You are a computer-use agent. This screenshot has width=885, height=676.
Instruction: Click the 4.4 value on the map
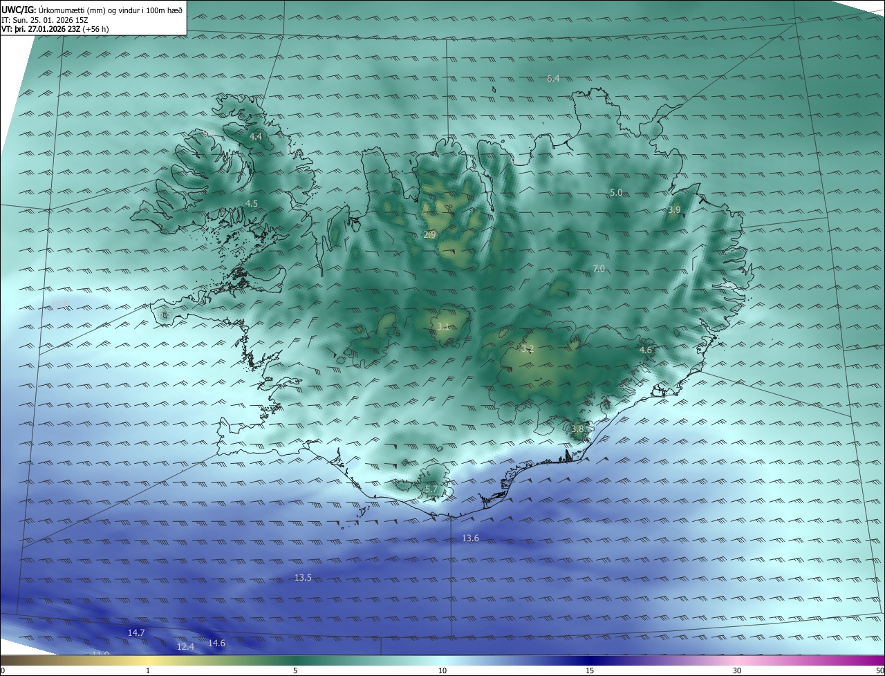click(256, 137)
